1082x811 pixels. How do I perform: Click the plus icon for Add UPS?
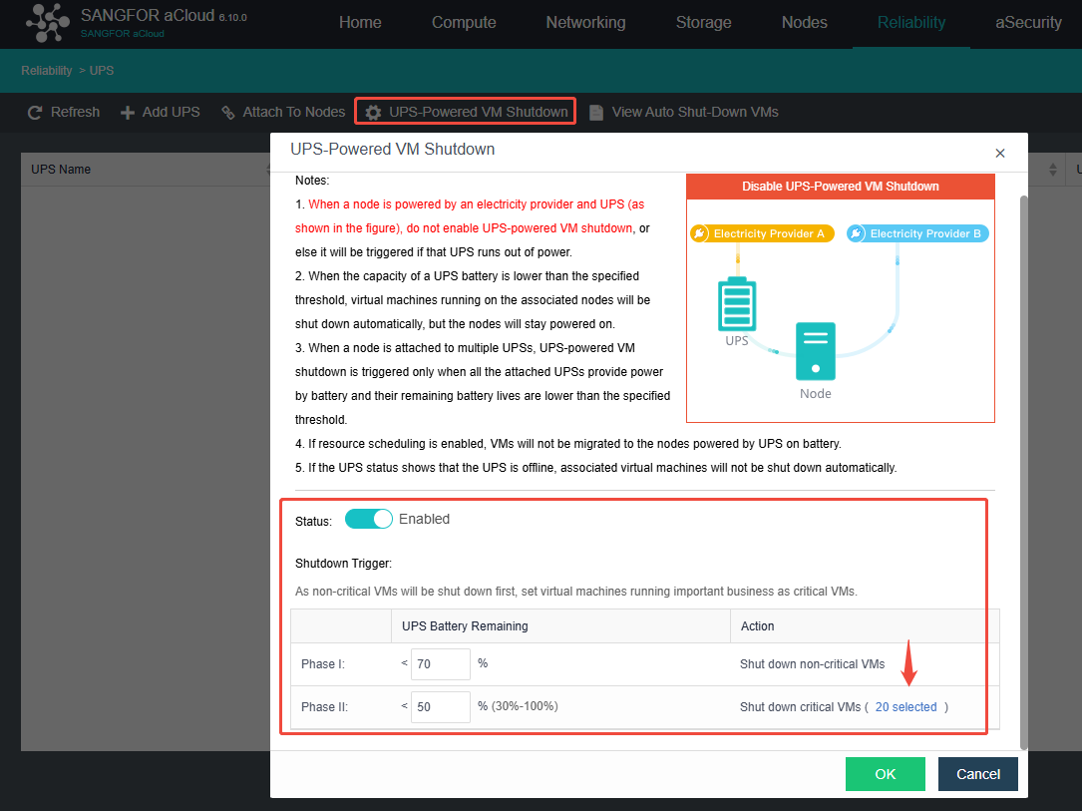[127, 113]
